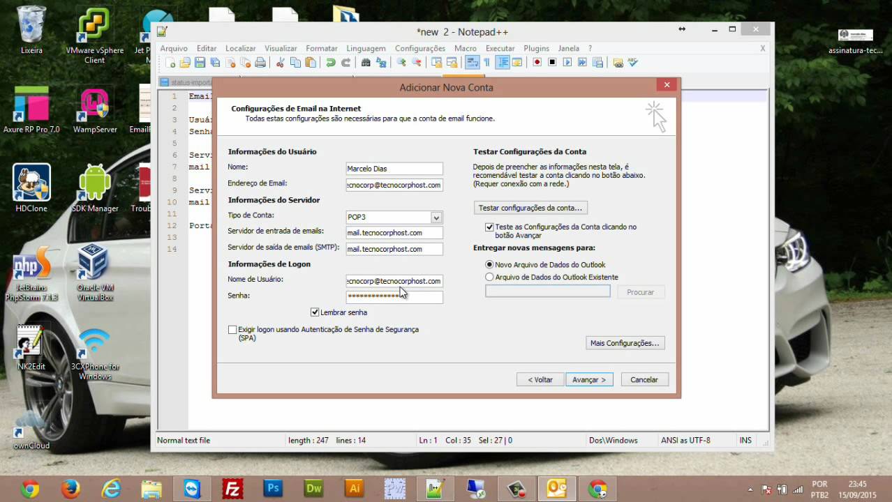Viewport: 892px width, 502px height.
Task: Toggle Teste as Configurações da Conta checkbox
Action: click(x=489, y=227)
